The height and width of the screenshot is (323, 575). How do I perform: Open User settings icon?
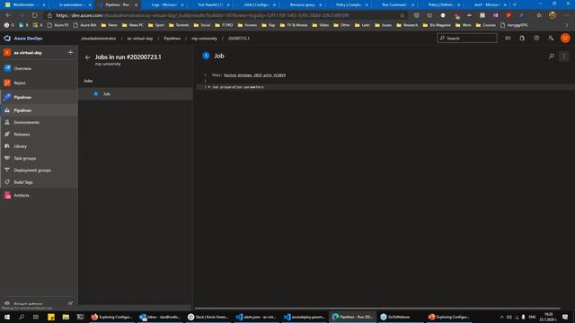tap(551, 38)
